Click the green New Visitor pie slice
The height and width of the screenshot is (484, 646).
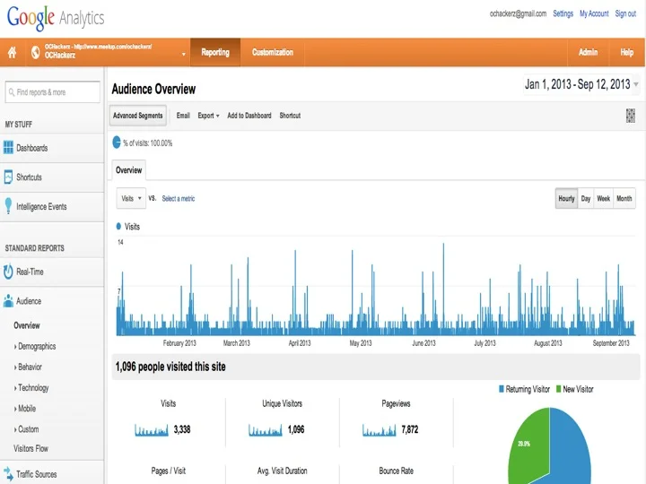(x=531, y=446)
